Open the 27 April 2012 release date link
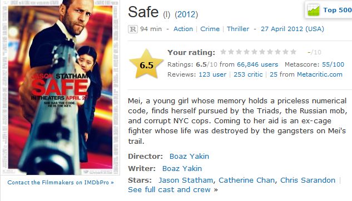 point(292,29)
